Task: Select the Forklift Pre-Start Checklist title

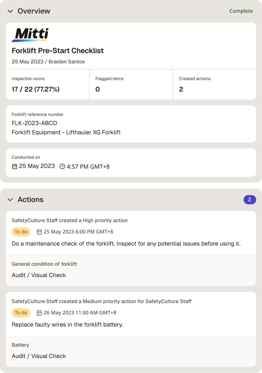Action: coord(58,51)
